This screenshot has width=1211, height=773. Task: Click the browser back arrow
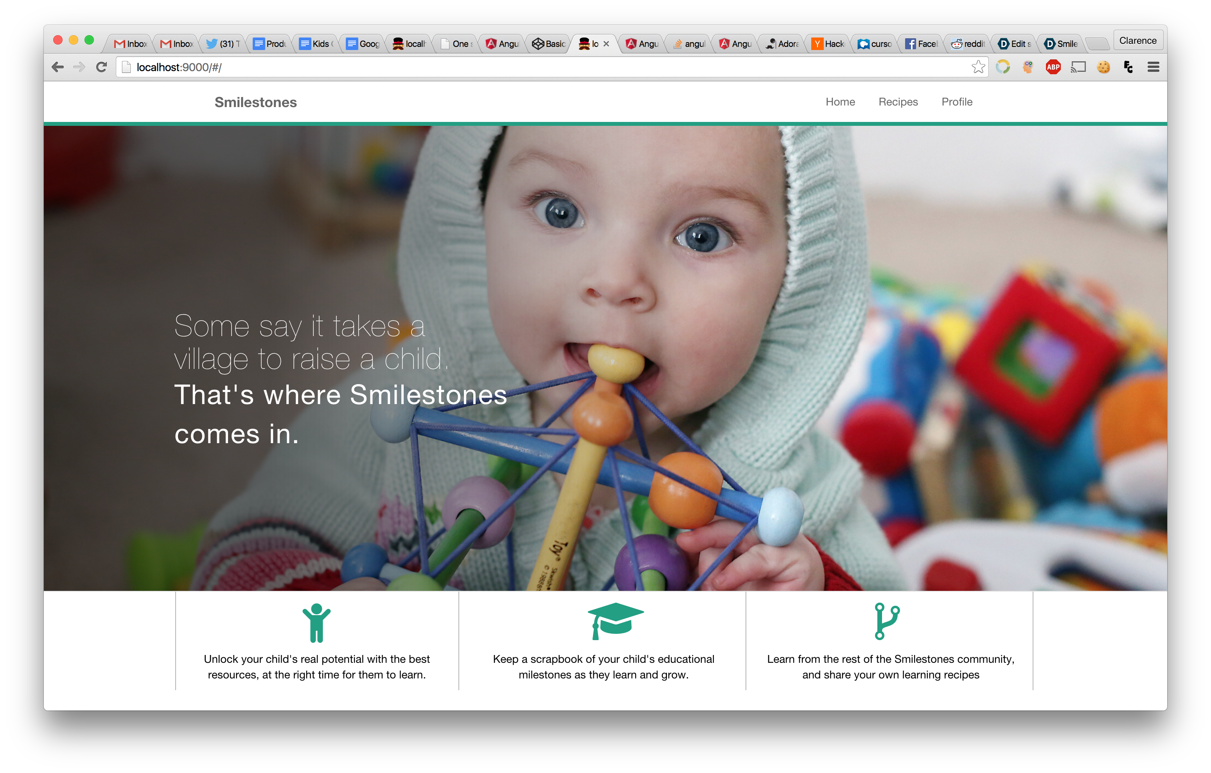[58, 67]
